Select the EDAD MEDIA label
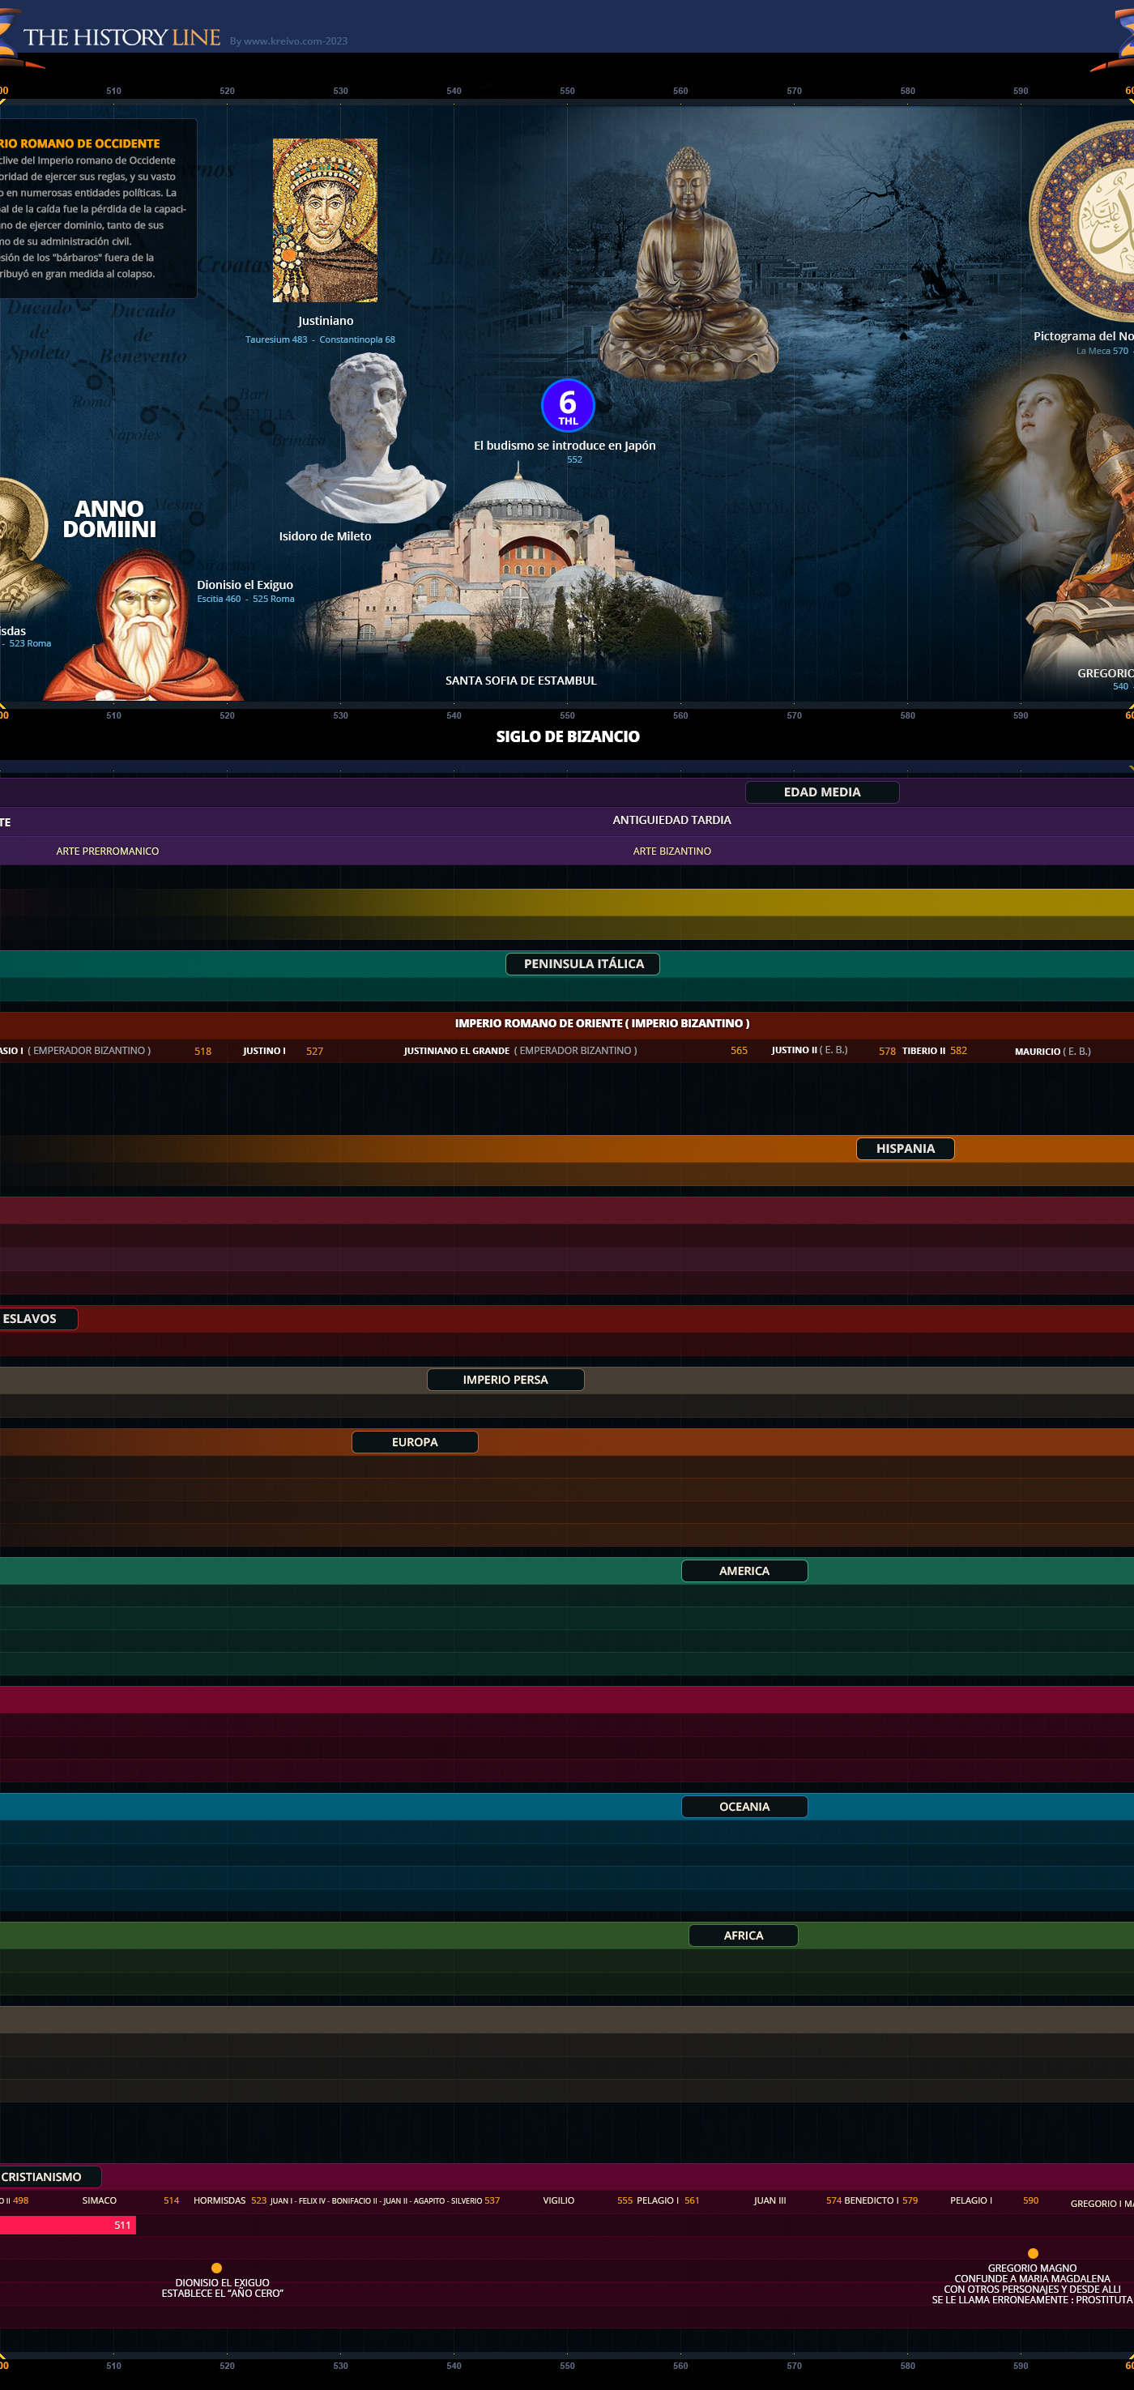The image size is (1134, 2390). click(821, 792)
